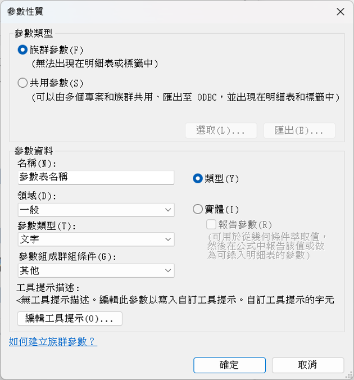Click the 工具提示描述 label
Viewport: 354px width, 380px height.
coord(50,288)
